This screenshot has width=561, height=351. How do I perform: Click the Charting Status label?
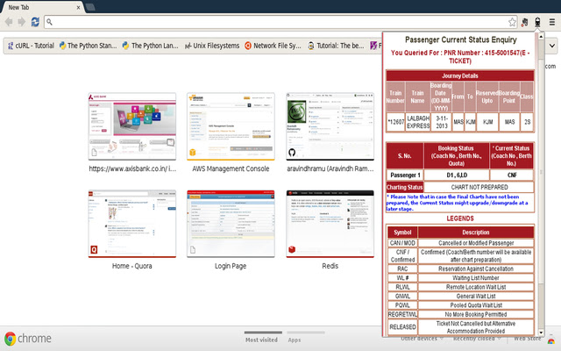pyautogui.click(x=405, y=187)
